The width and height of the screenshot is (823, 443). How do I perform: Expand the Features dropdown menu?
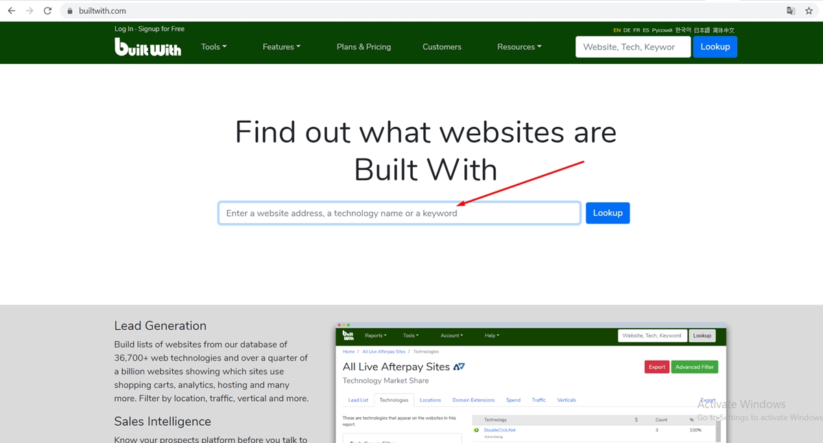pyautogui.click(x=281, y=47)
